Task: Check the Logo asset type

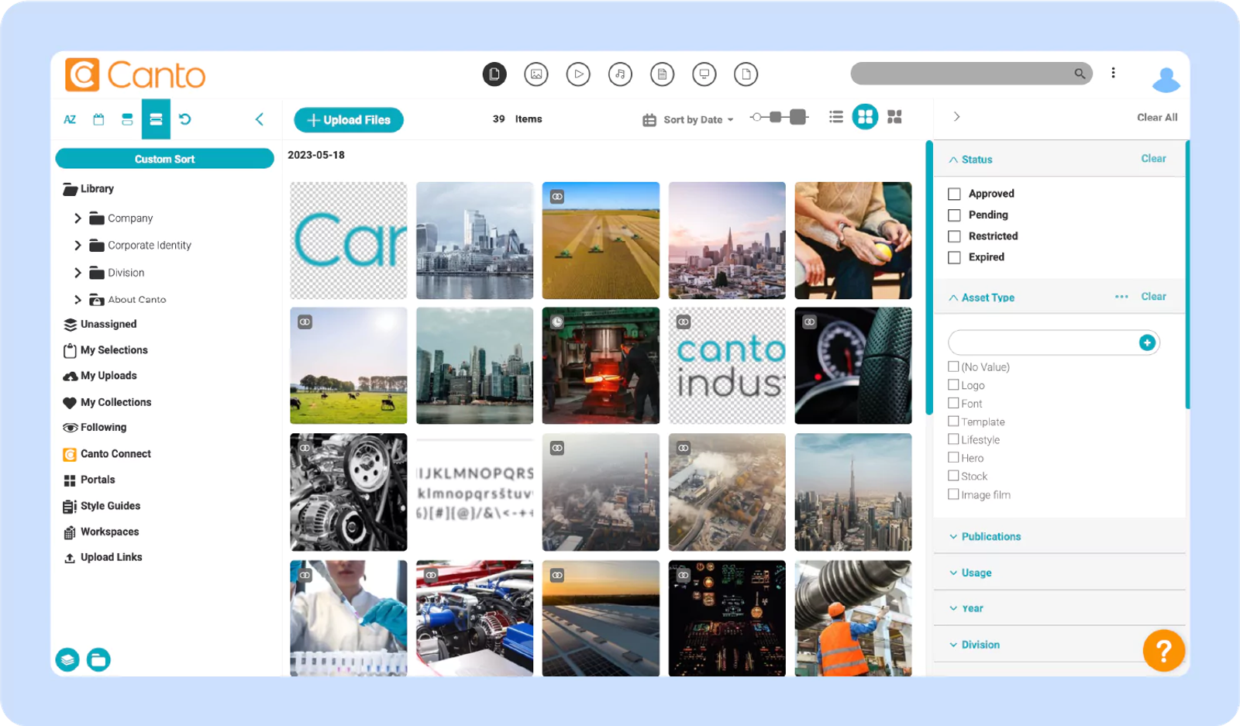Action: tap(953, 384)
